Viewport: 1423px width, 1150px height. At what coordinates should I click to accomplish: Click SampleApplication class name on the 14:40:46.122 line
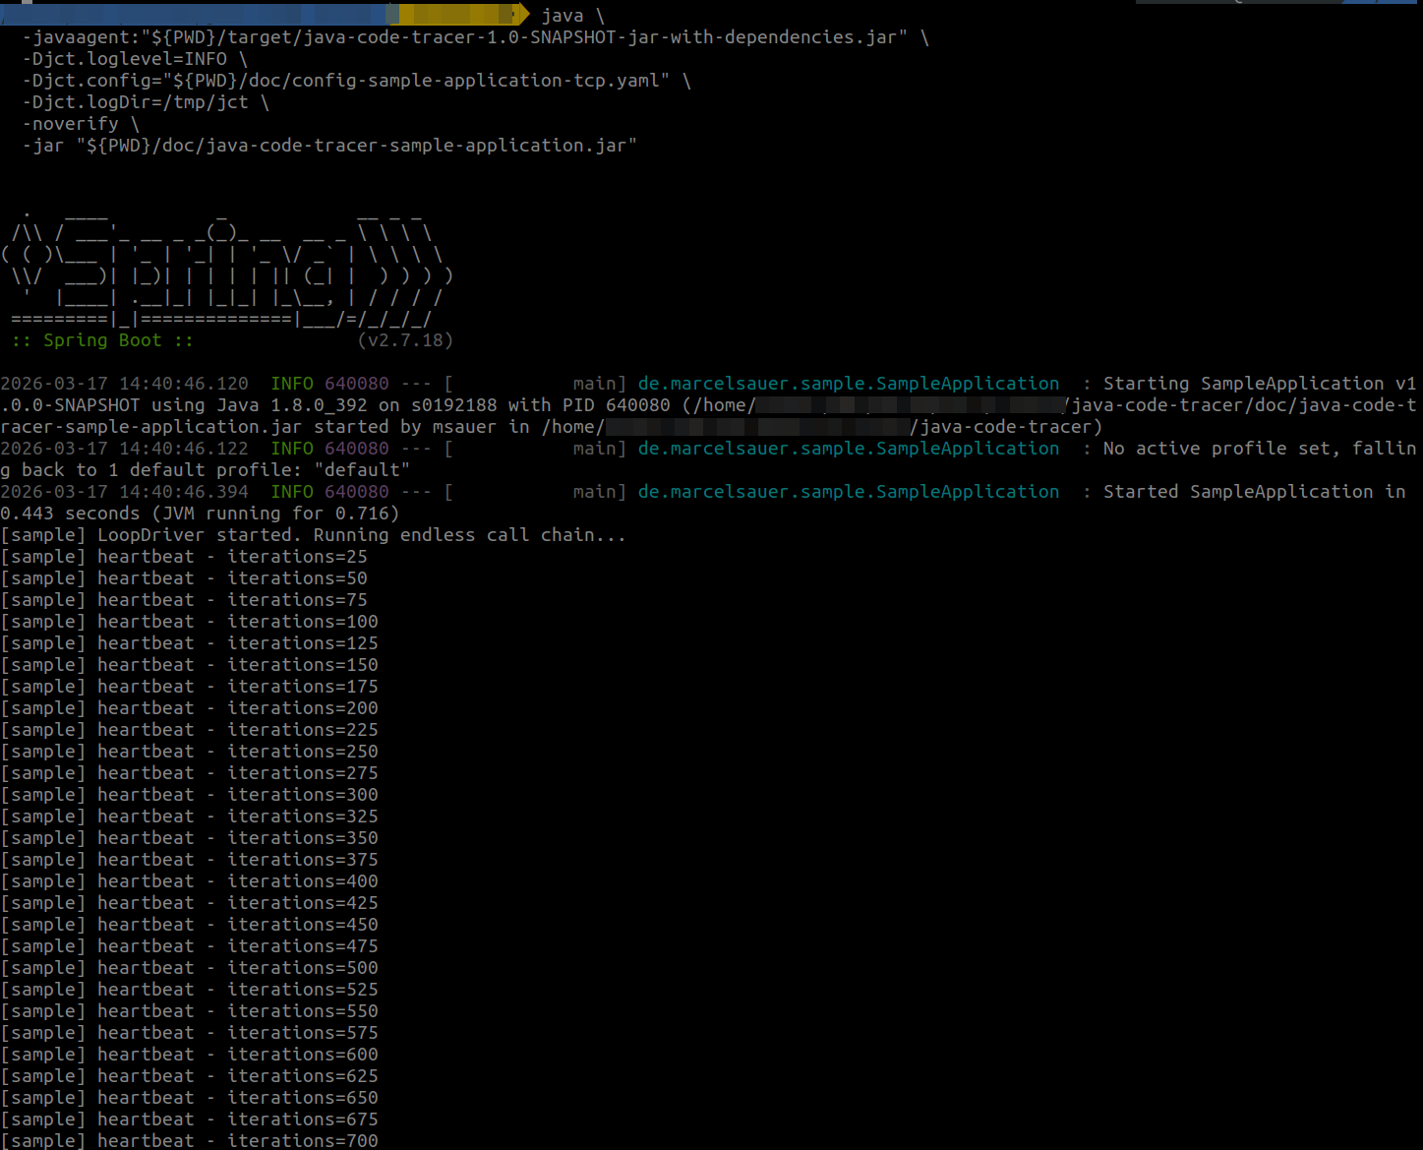(849, 449)
